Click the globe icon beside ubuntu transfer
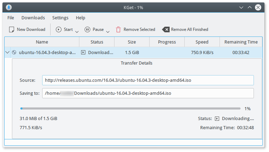Image resolution: width=269 pixels, height=152 pixels. [14, 53]
